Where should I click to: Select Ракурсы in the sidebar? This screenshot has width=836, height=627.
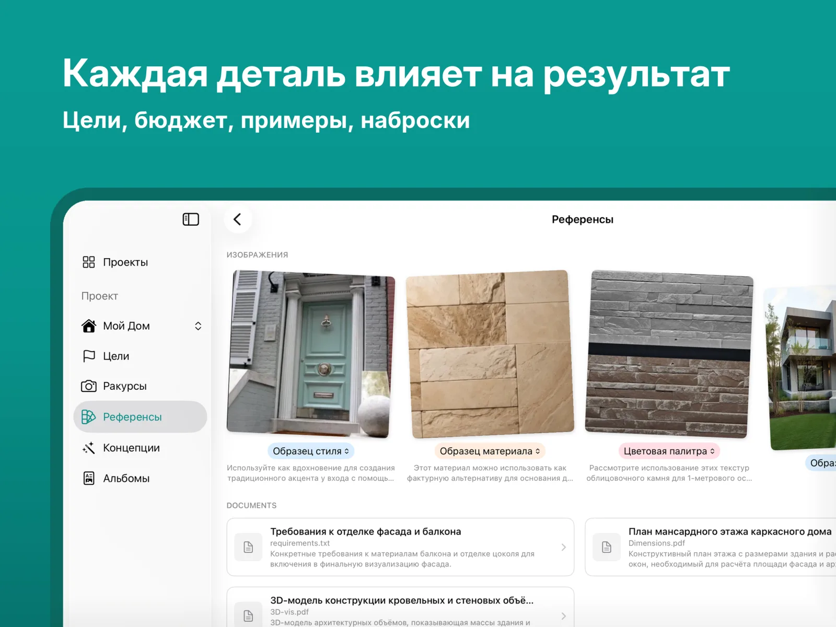click(140, 387)
